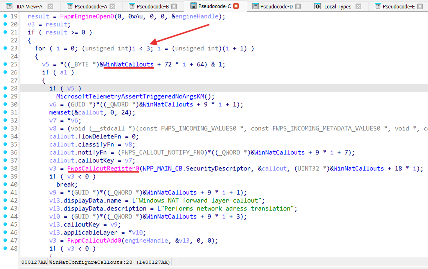Toggle breakpoint dot on line 47
This screenshot has height=269, width=428.
coord(5,240)
